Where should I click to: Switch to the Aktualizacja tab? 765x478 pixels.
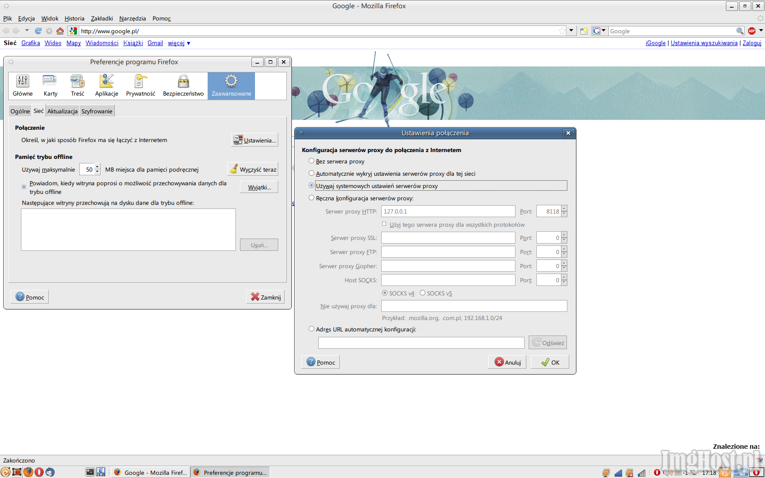(x=62, y=111)
